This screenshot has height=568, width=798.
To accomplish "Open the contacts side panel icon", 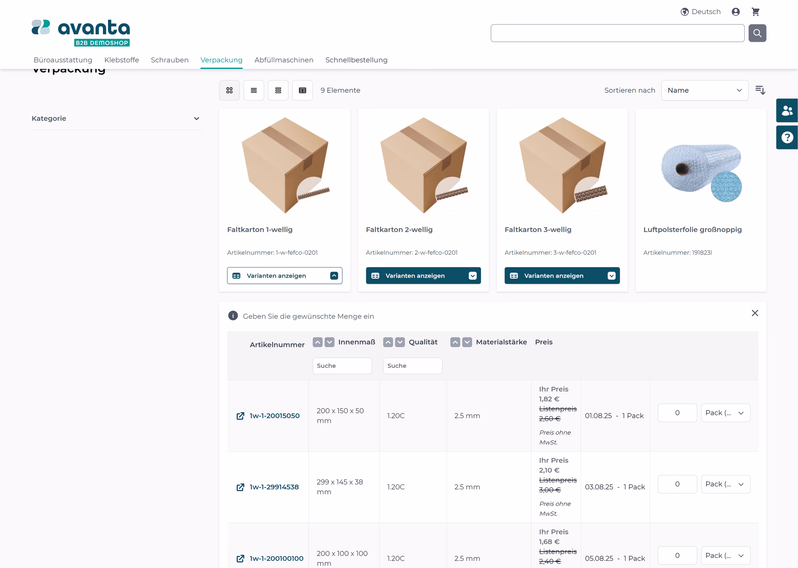I will [787, 110].
